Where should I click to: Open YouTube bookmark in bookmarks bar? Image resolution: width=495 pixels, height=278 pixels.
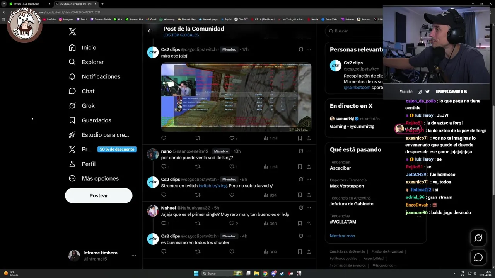[49, 19]
